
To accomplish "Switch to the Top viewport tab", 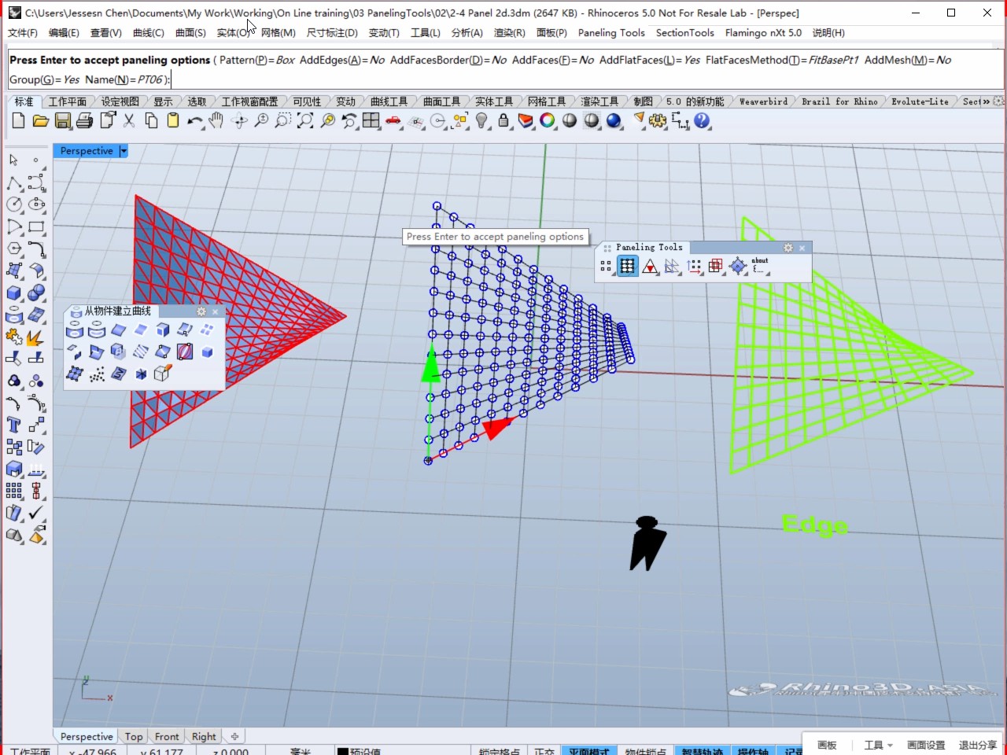I will click(x=134, y=737).
